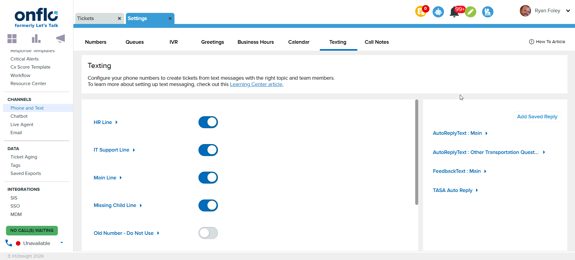Open the Learning Center article link

click(x=256, y=84)
